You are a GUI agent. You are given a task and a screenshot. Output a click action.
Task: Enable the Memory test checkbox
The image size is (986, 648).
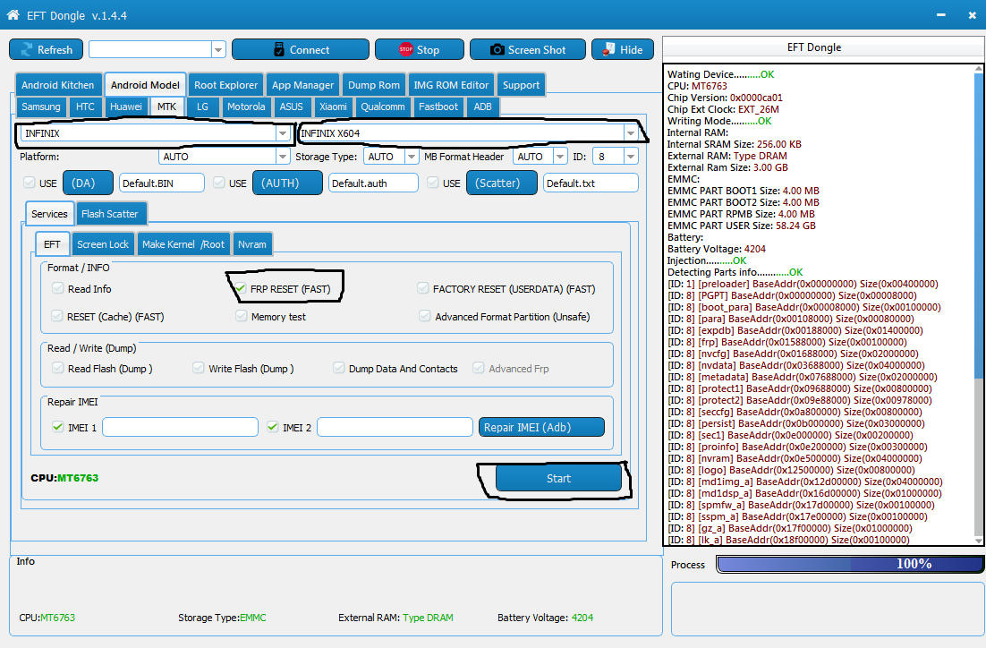point(242,316)
